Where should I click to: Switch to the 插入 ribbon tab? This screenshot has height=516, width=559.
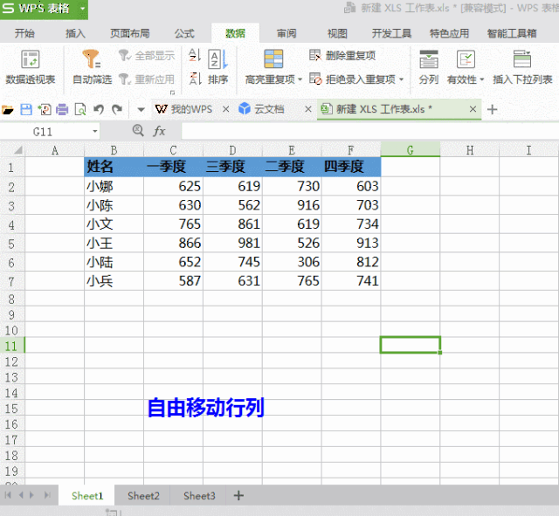click(75, 33)
